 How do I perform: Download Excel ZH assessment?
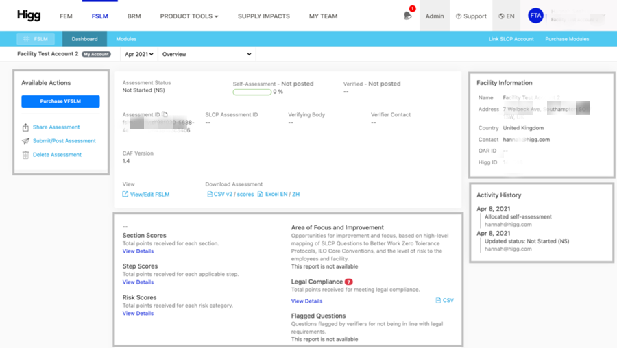click(x=296, y=194)
